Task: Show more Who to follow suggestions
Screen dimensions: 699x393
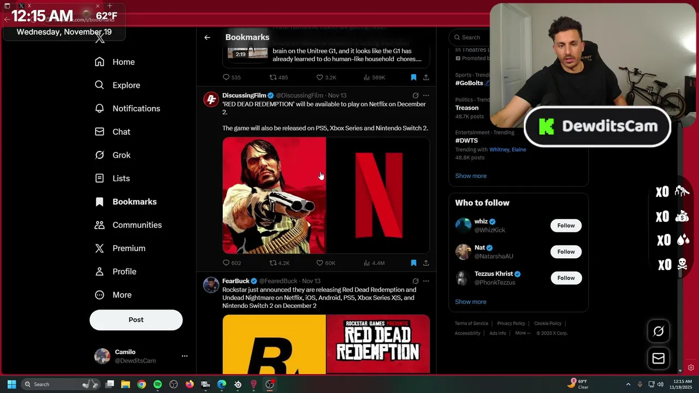Action: [471, 302]
